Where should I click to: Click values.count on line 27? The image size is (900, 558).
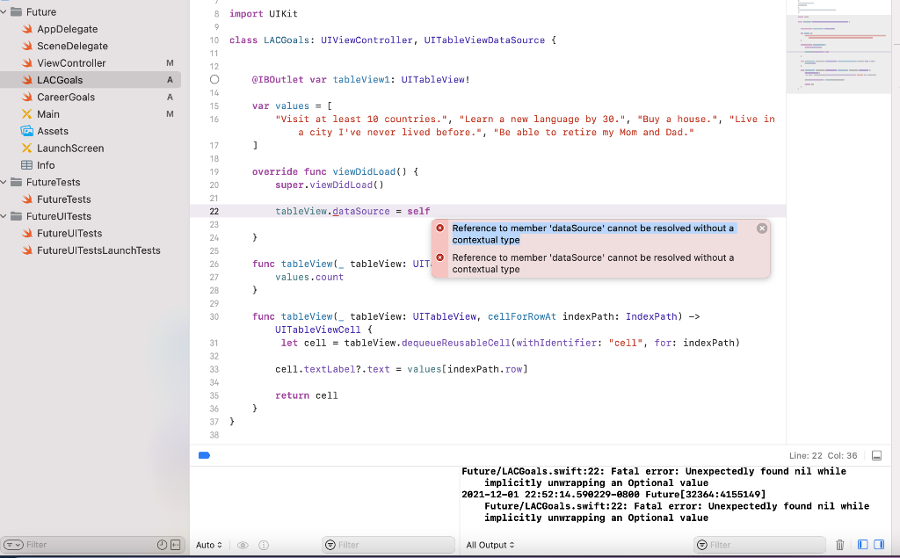[308, 278]
